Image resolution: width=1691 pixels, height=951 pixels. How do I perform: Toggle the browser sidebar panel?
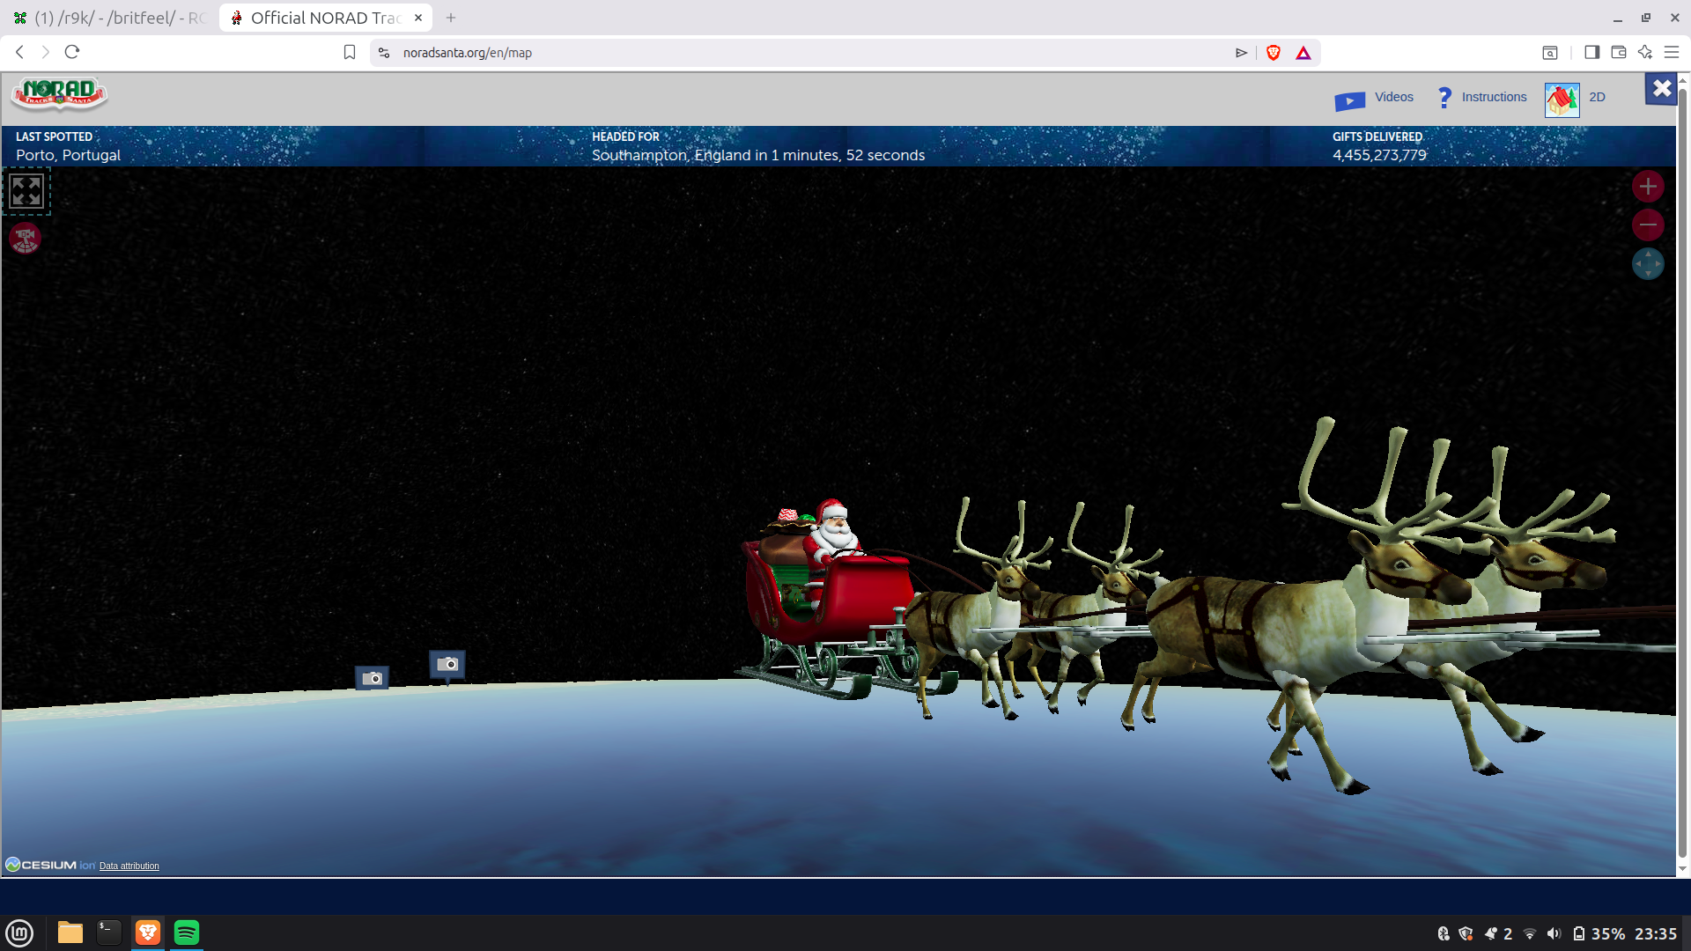click(x=1591, y=53)
